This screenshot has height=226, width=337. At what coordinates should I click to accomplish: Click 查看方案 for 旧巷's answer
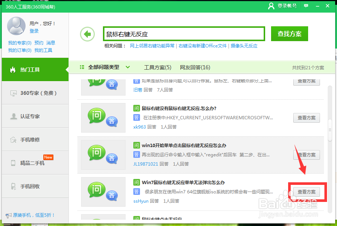coord(307,82)
